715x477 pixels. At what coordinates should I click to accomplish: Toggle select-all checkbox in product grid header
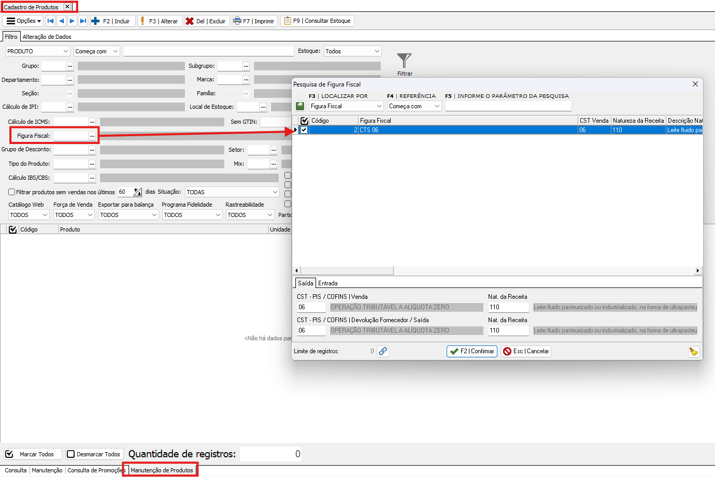[x=13, y=229]
